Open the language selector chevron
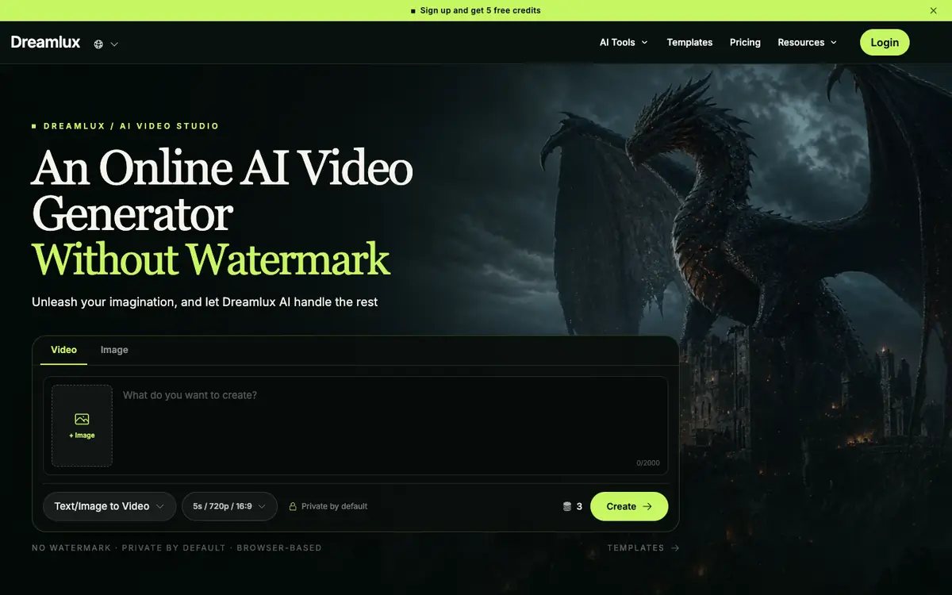Viewport: 952px width, 595px height. pyautogui.click(x=114, y=44)
